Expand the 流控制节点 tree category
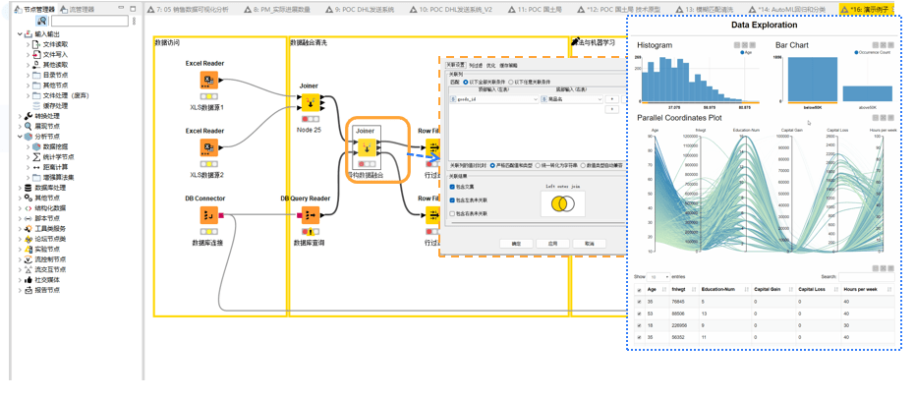Viewport: 915px width, 399px height. pyautogui.click(x=21, y=259)
